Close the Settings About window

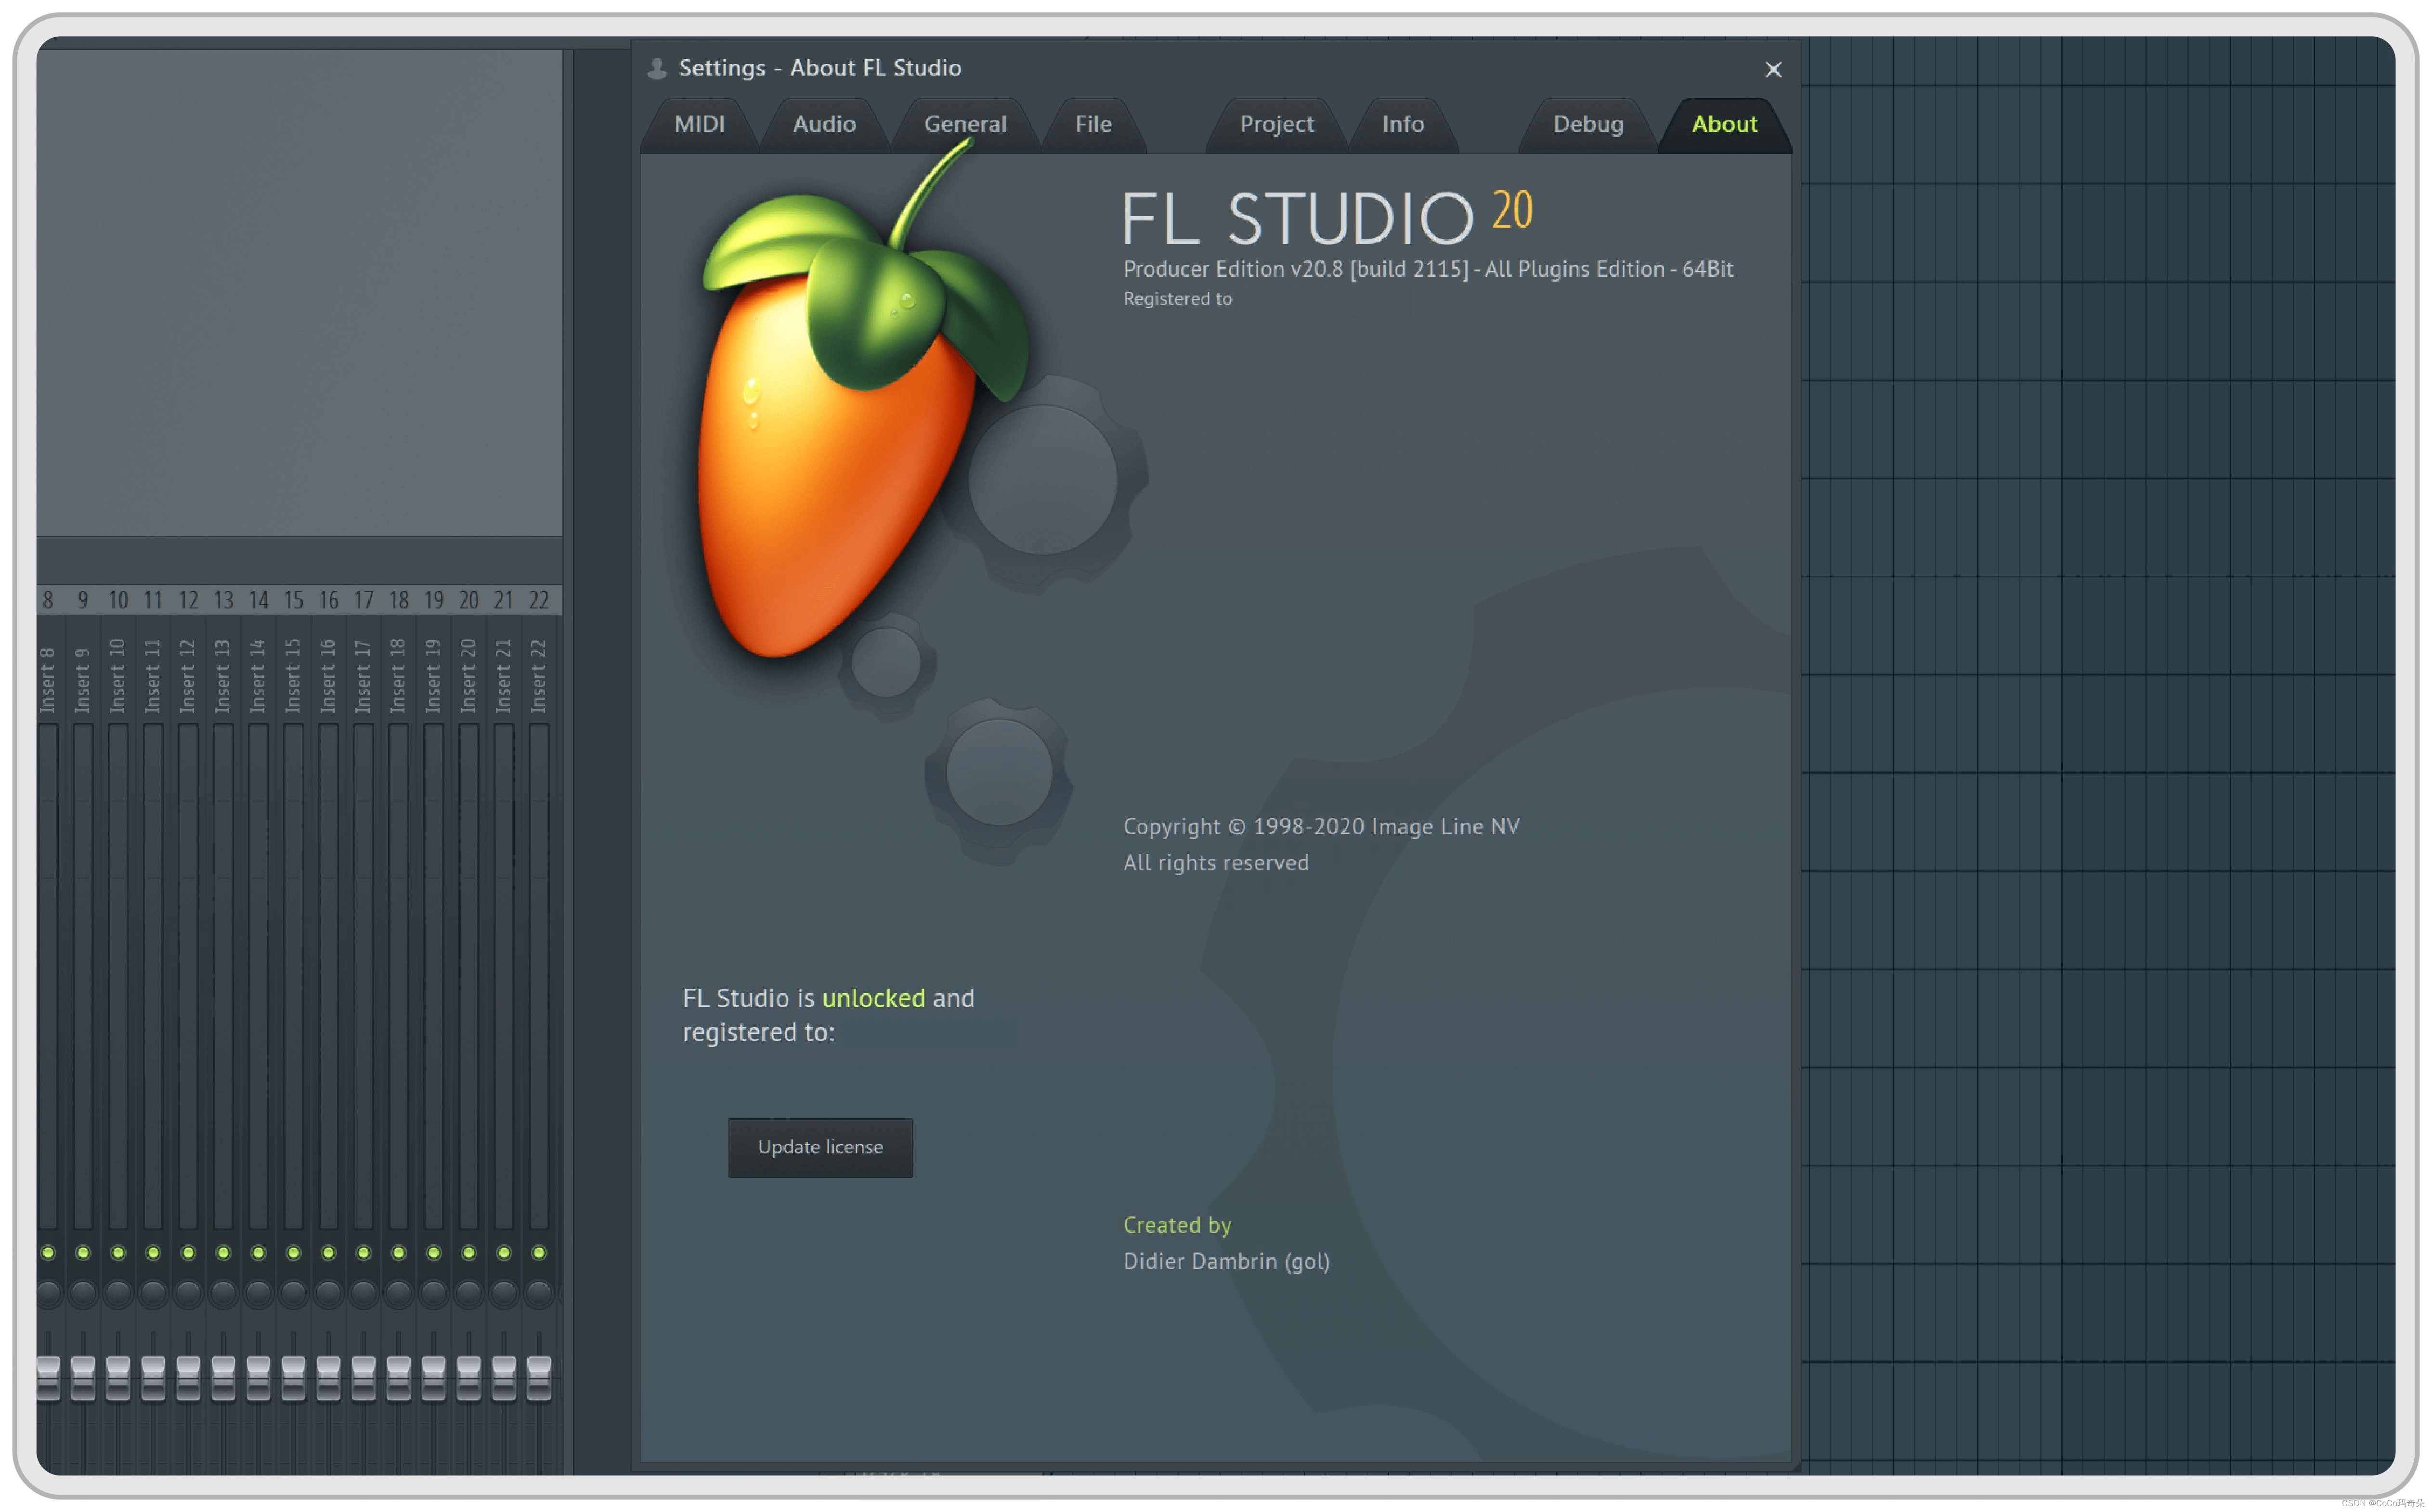point(1773,69)
